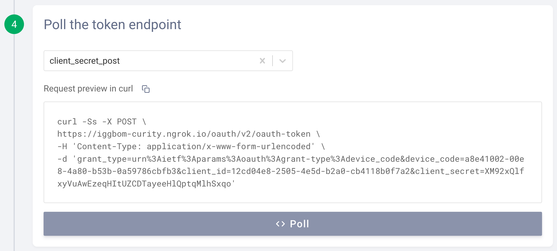Image resolution: width=557 pixels, height=251 pixels.
Task: Clear the client_secret_post selection
Action: tap(262, 61)
